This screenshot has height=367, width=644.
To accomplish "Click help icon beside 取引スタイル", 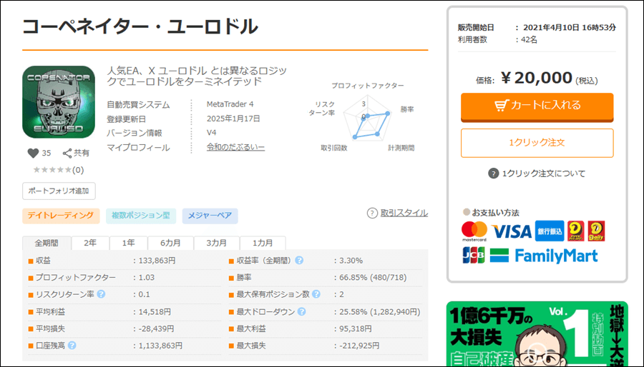I will click(372, 213).
